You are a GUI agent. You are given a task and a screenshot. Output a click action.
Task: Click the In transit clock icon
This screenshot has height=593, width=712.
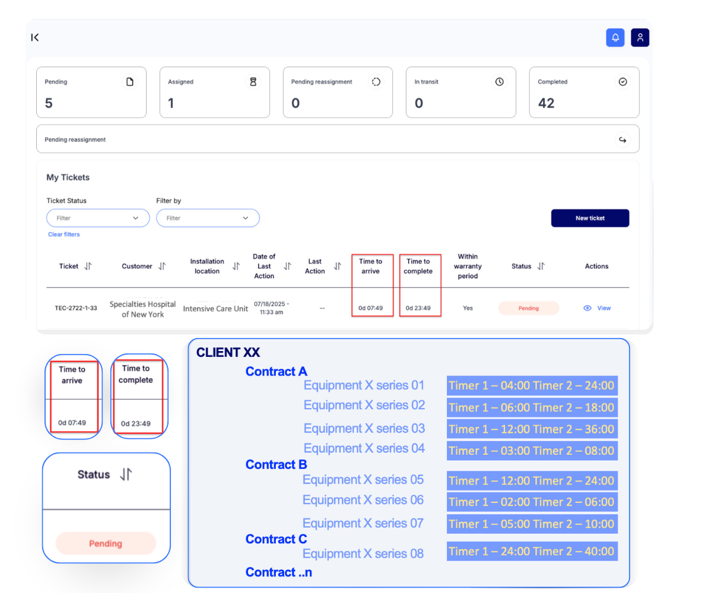[x=500, y=82]
